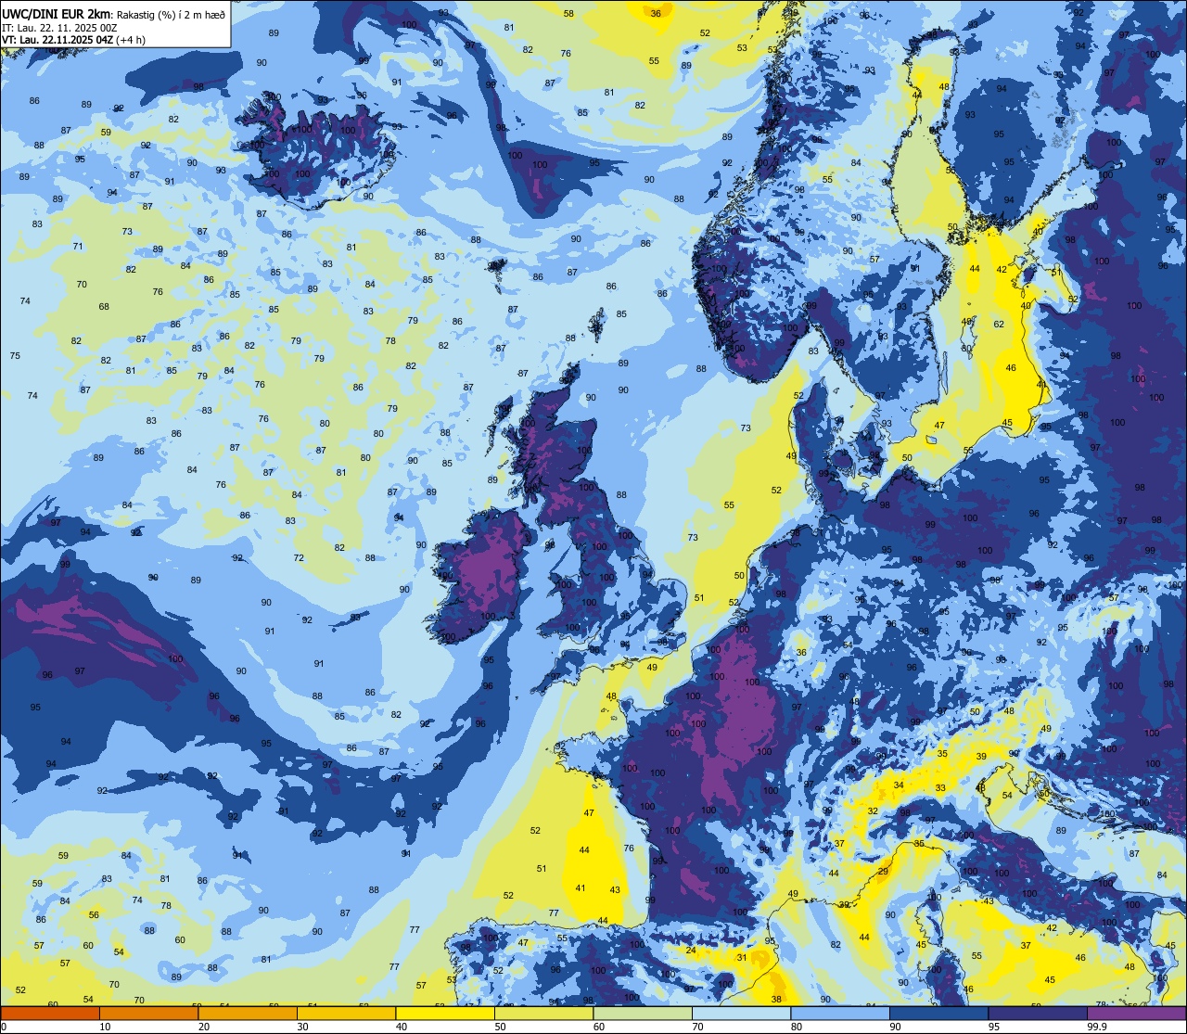Click the legend tick label '10'
1187x1034 pixels.
[105, 1027]
